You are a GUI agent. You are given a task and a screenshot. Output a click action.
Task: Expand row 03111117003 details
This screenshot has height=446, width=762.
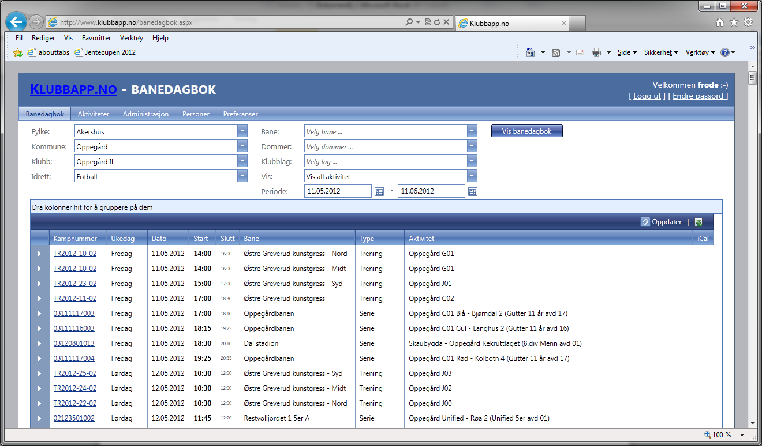click(x=40, y=313)
